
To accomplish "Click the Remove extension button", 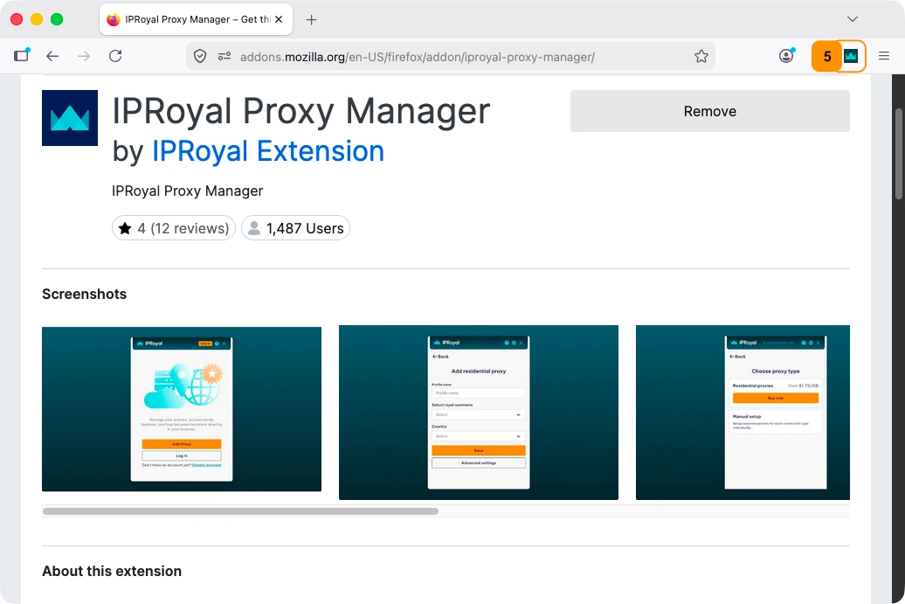I will pos(709,111).
